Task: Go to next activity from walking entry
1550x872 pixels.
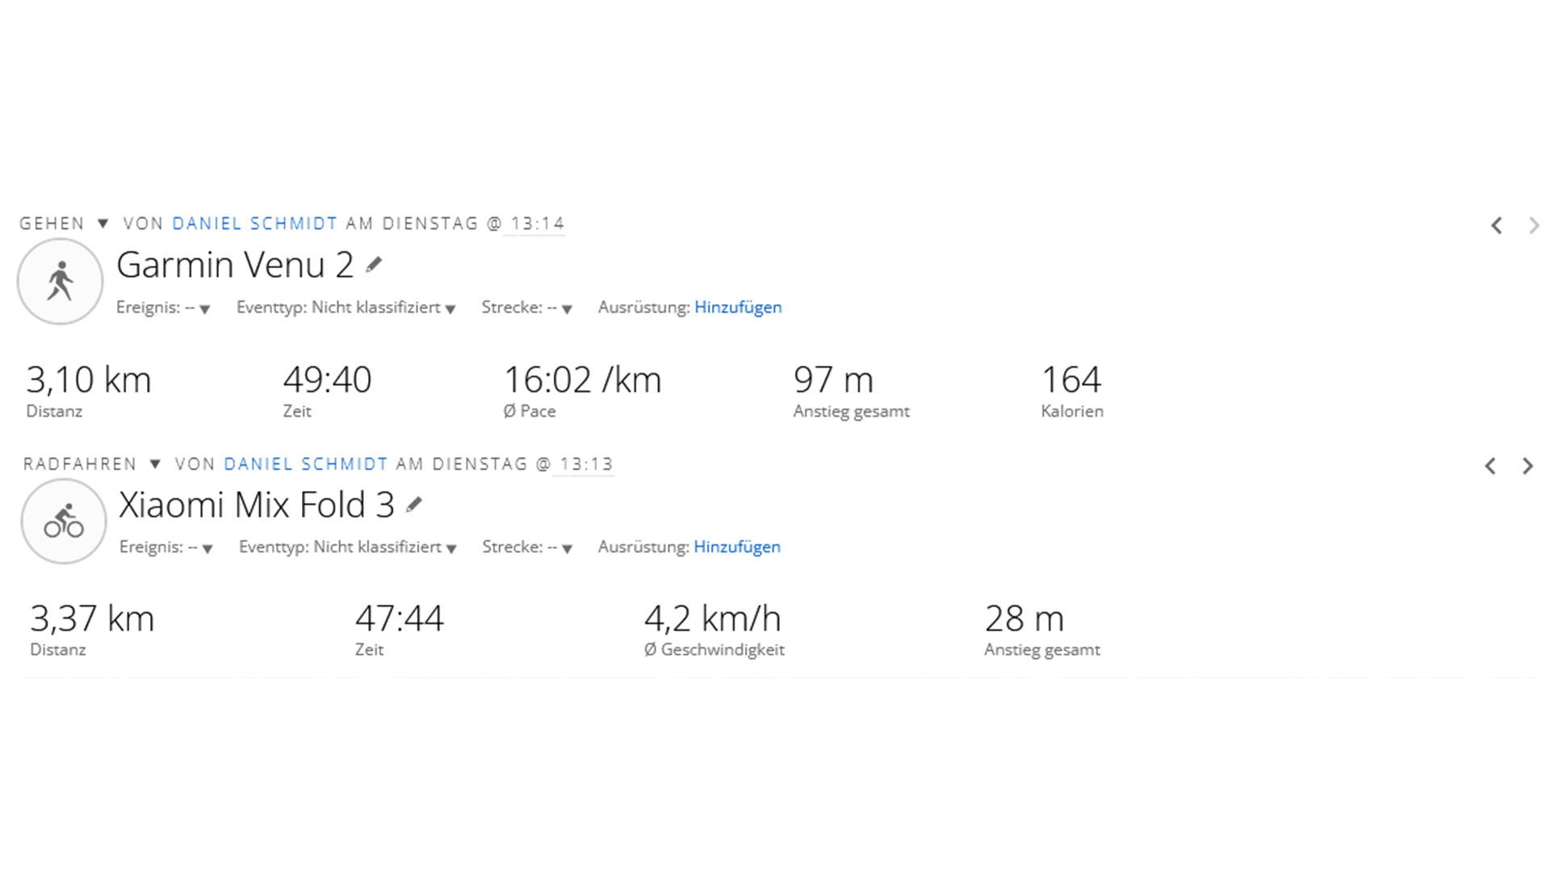Action: click(1533, 226)
